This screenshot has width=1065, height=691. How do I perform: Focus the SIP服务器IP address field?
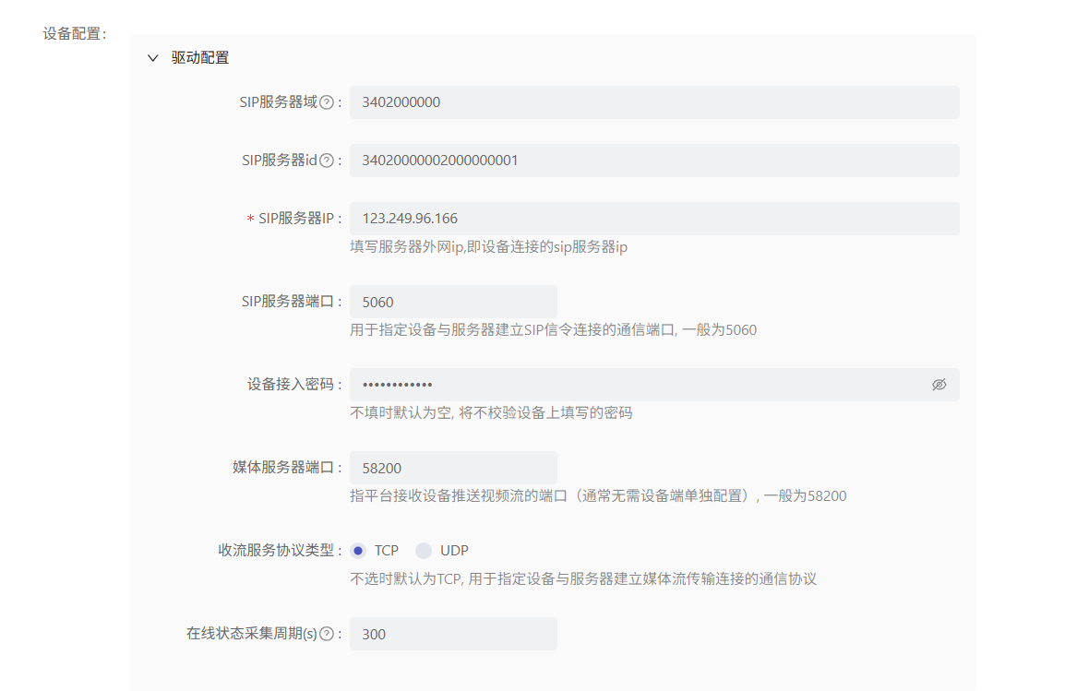point(653,219)
